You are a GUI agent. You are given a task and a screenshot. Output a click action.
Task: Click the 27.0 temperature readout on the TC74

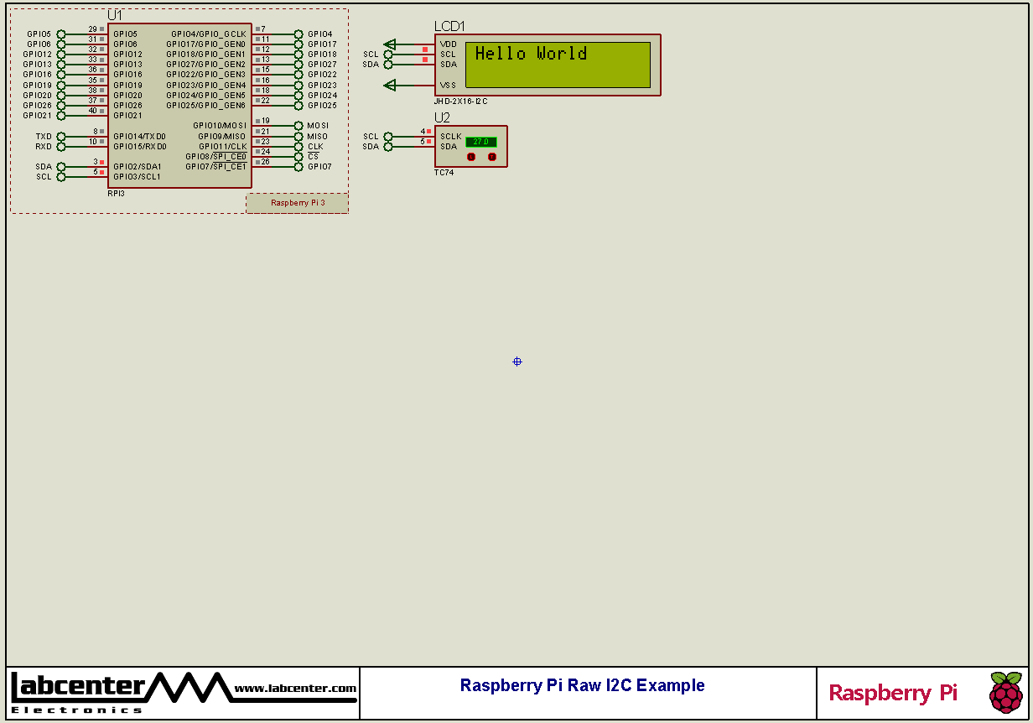[481, 143]
